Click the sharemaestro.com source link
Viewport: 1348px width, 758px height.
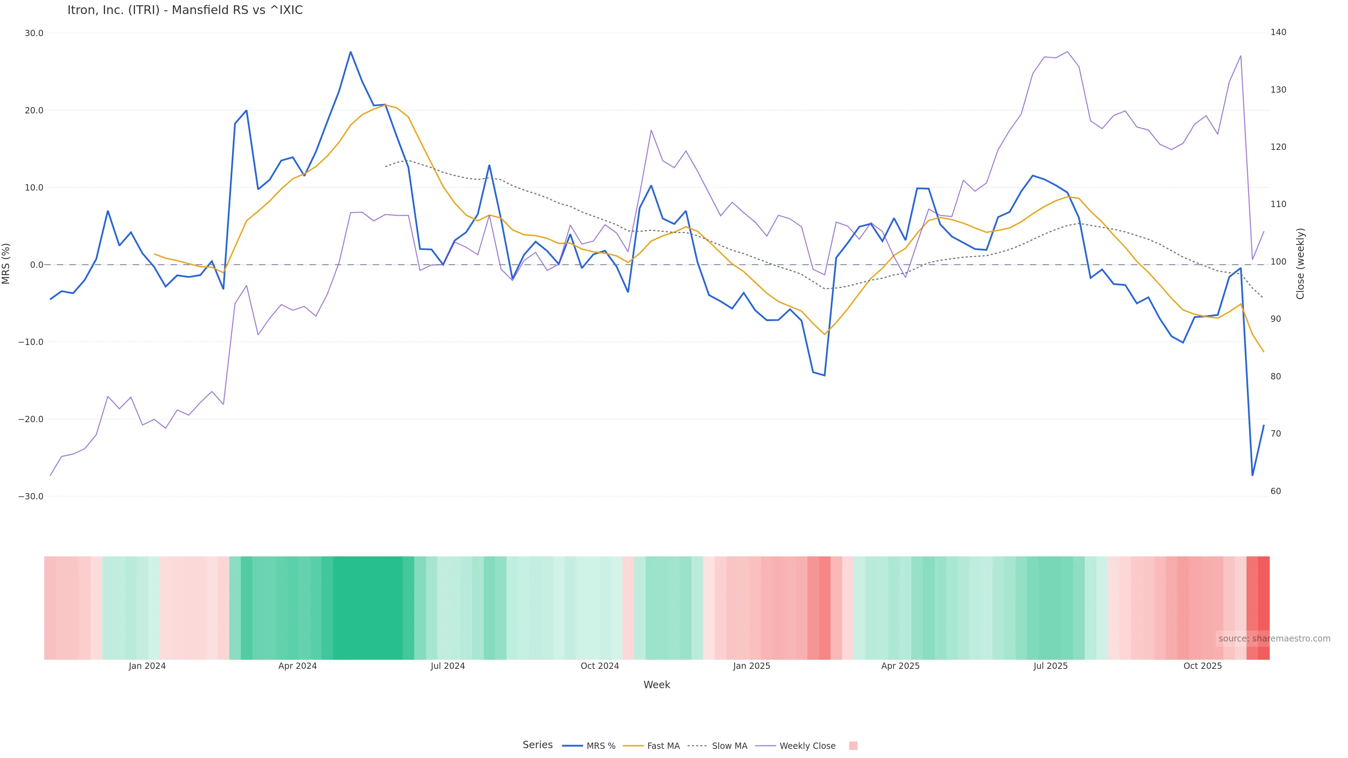[1274, 639]
